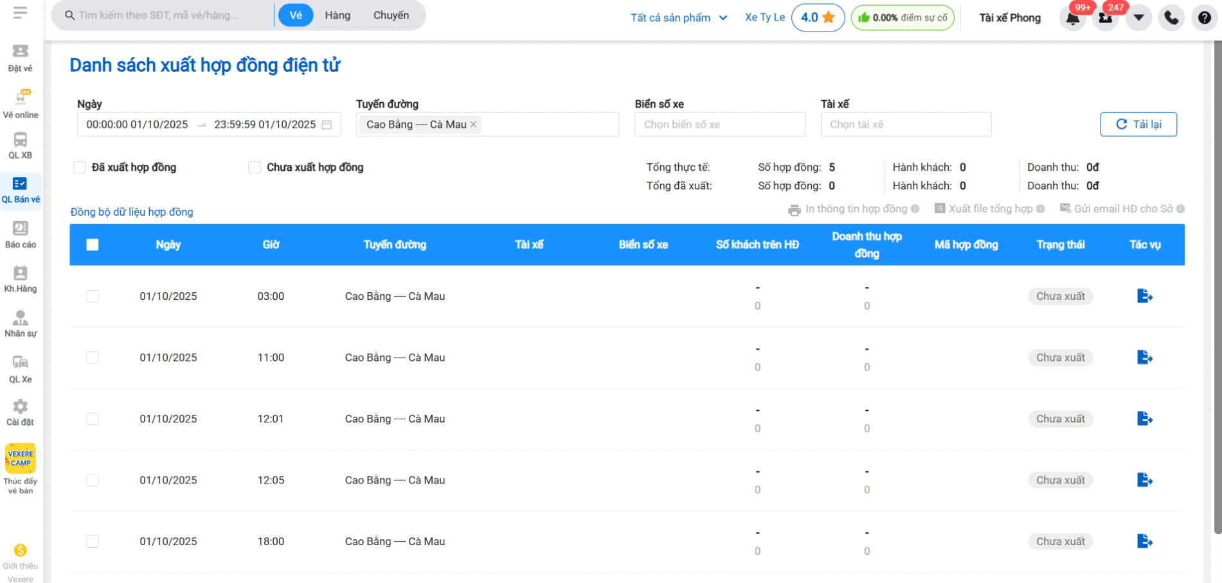Open the hamburger menu icon
Viewport: 1222px width, 583px height.
[x=20, y=13]
